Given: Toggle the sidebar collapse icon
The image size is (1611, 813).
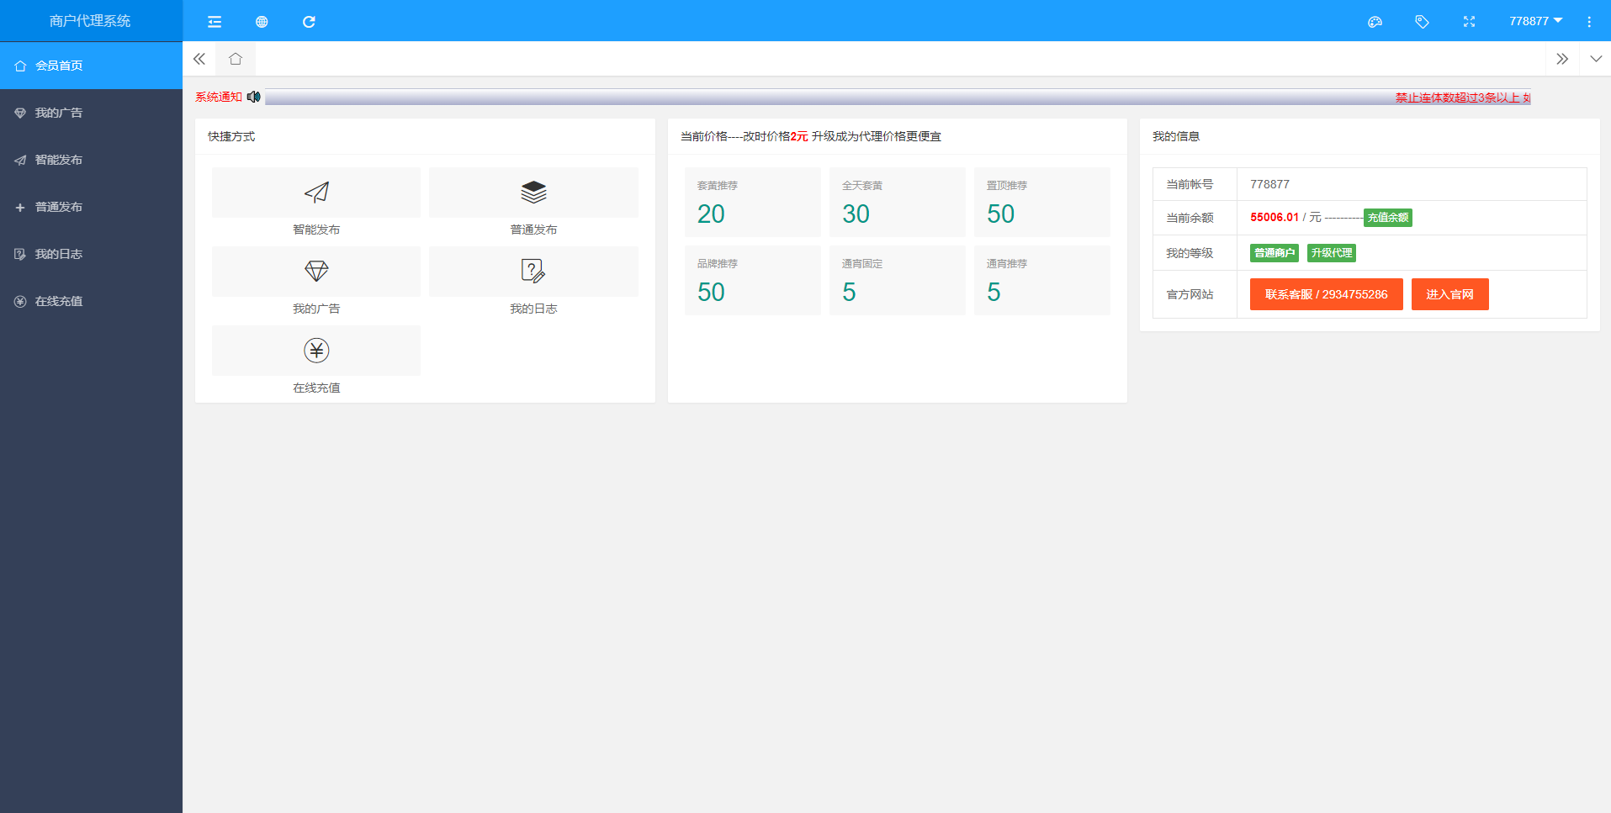Looking at the screenshot, I should tap(215, 22).
